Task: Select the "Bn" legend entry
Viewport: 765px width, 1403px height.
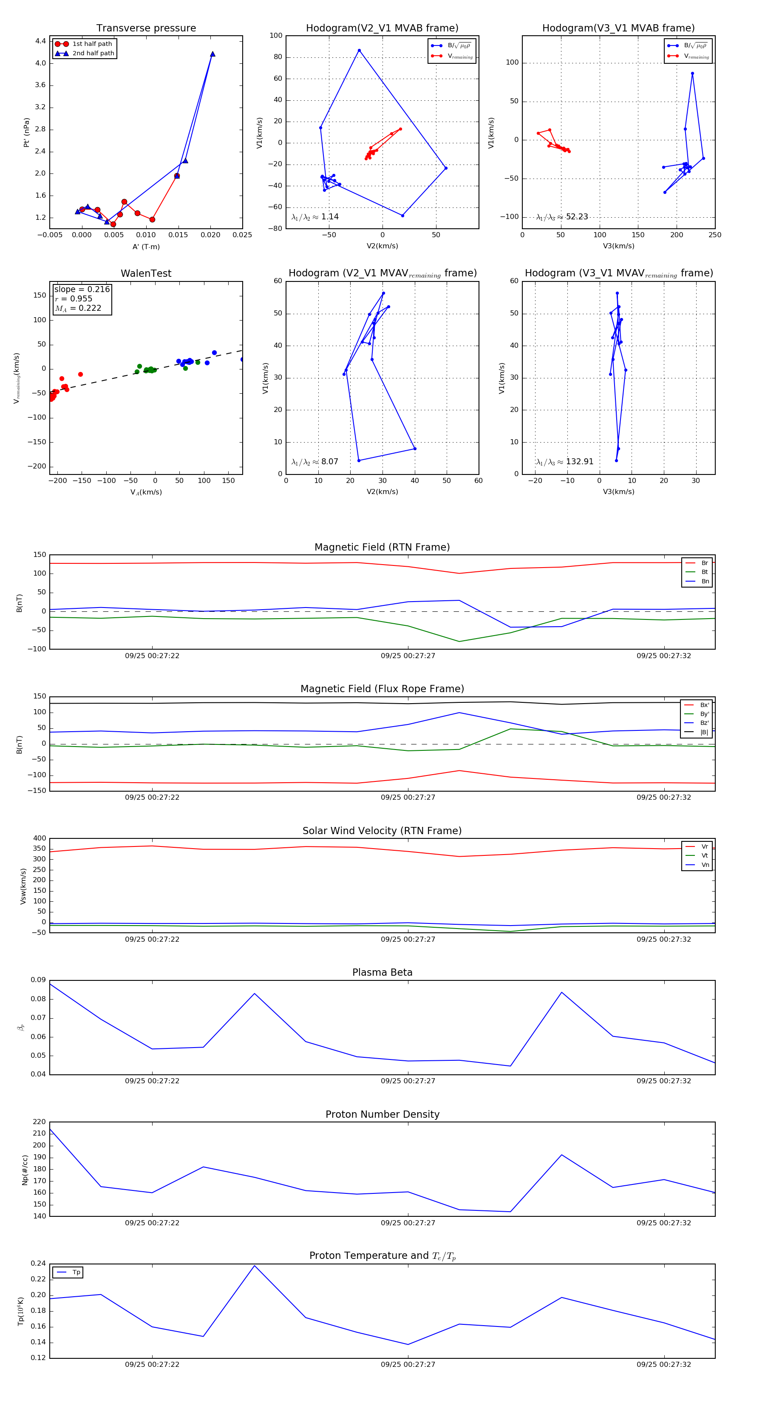Action: (x=697, y=582)
